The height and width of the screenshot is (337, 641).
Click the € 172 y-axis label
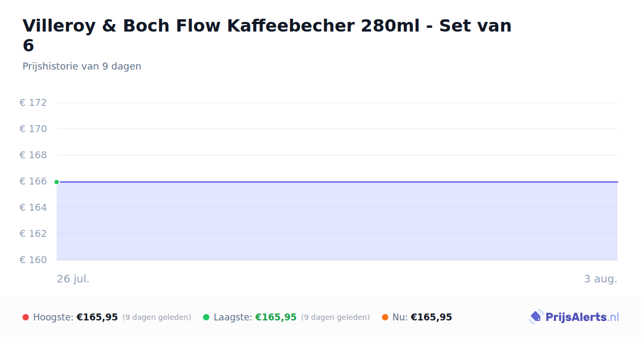point(33,103)
